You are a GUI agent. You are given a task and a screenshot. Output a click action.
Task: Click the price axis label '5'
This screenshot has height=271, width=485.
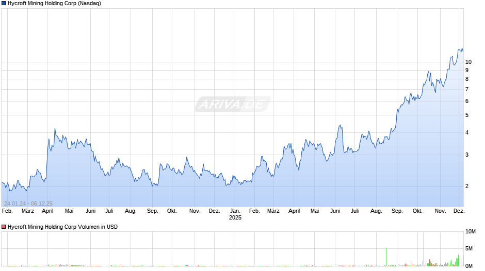click(x=467, y=115)
